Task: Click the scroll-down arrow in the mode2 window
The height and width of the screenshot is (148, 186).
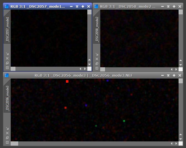Action: tap(181, 65)
